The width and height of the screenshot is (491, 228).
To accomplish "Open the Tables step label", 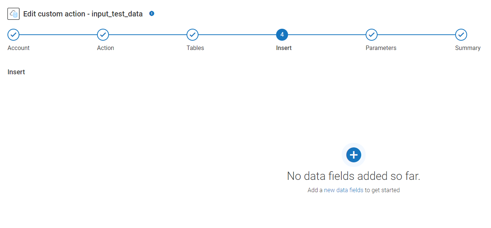I will coord(196,48).
